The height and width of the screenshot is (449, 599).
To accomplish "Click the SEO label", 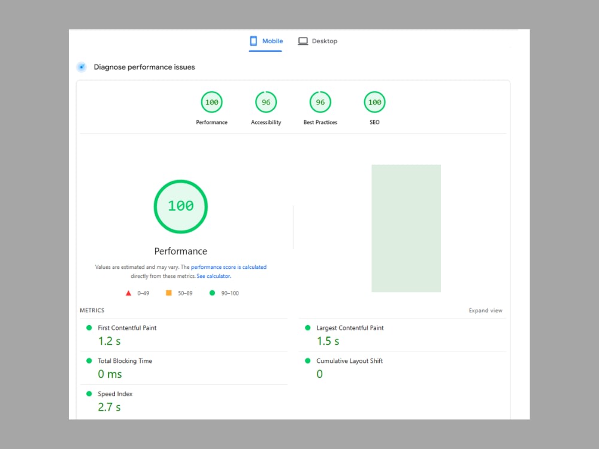I will [374, 122].
